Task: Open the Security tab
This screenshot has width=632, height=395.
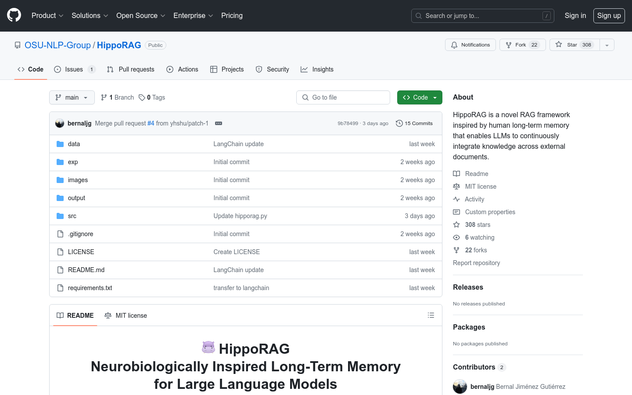Action: (x=273, y=69)
